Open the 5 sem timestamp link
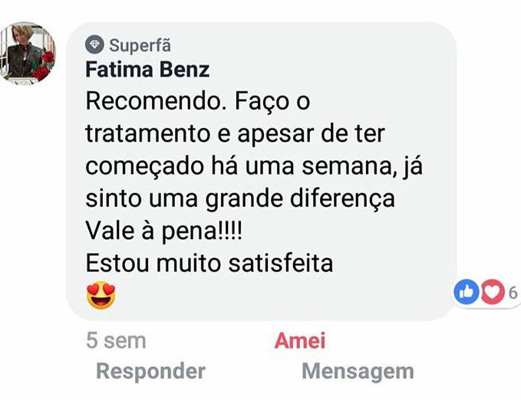This screenshot has width=521, height=400. (x=116, y=340)
